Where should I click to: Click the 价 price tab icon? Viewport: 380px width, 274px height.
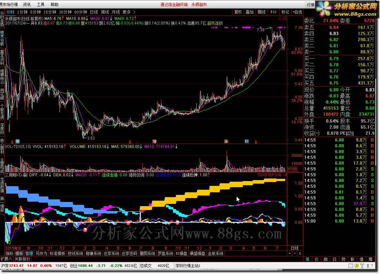pyautogui.click(x=316, y=259)
